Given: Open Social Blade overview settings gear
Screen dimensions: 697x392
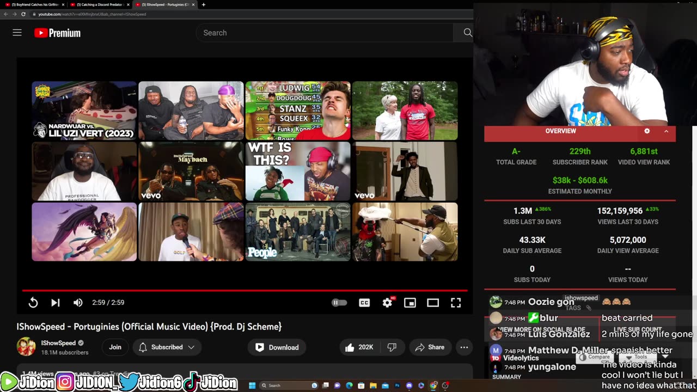Looking at the screenshot, I should point(647,131).
